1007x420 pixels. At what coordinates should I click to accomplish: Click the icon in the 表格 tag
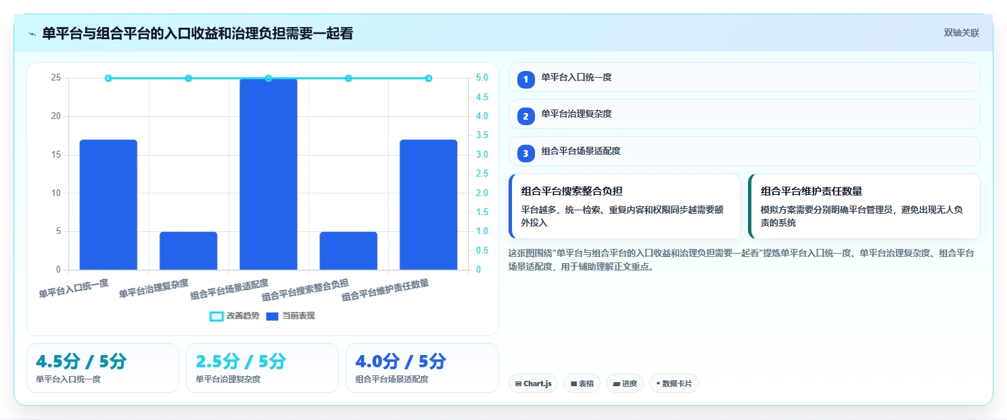tap(573, 384)
